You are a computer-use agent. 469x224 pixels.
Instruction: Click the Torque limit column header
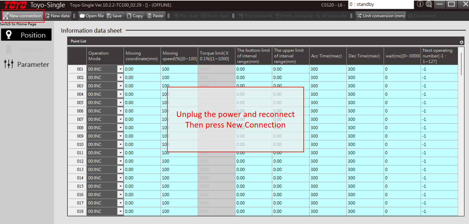click(217, 56)
